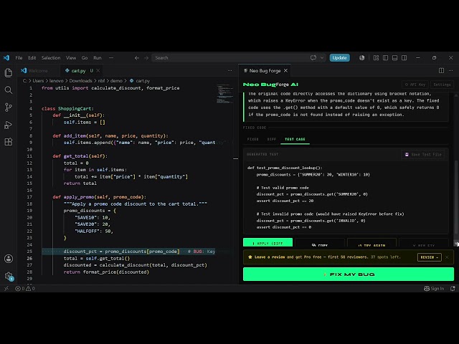The image size is (459, 344).
Task: Open Neo BugForge Settings button
Action: (x=442, y=85)
